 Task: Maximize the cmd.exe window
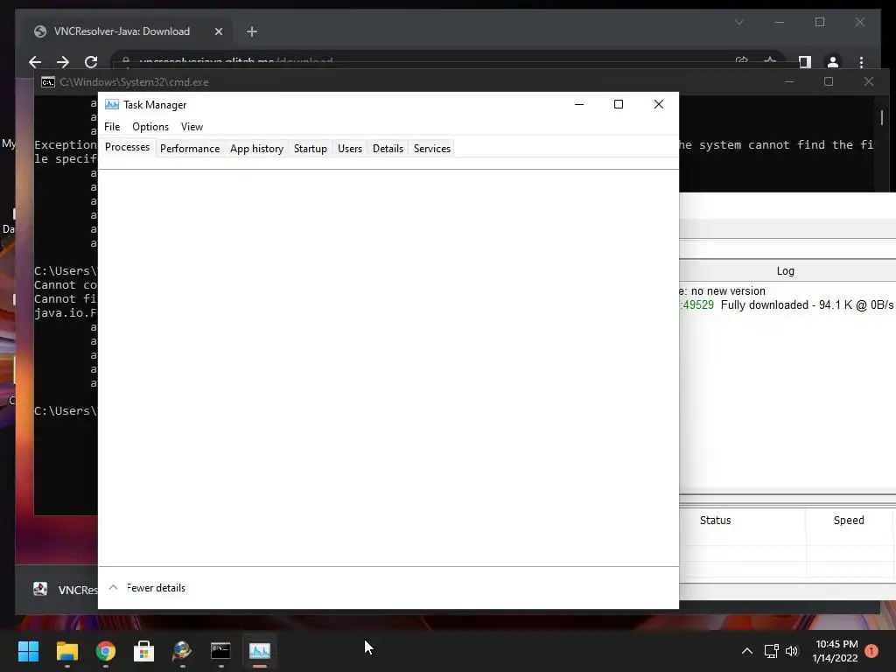[829, 82]
